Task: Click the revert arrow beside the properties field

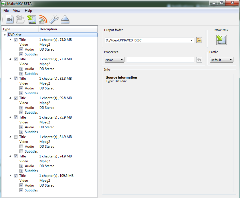Action: [199, 60]
